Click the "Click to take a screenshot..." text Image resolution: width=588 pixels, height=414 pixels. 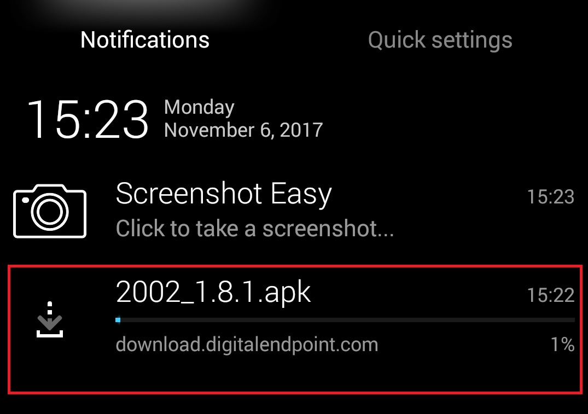pyautogui.click(x=255, y=229)
